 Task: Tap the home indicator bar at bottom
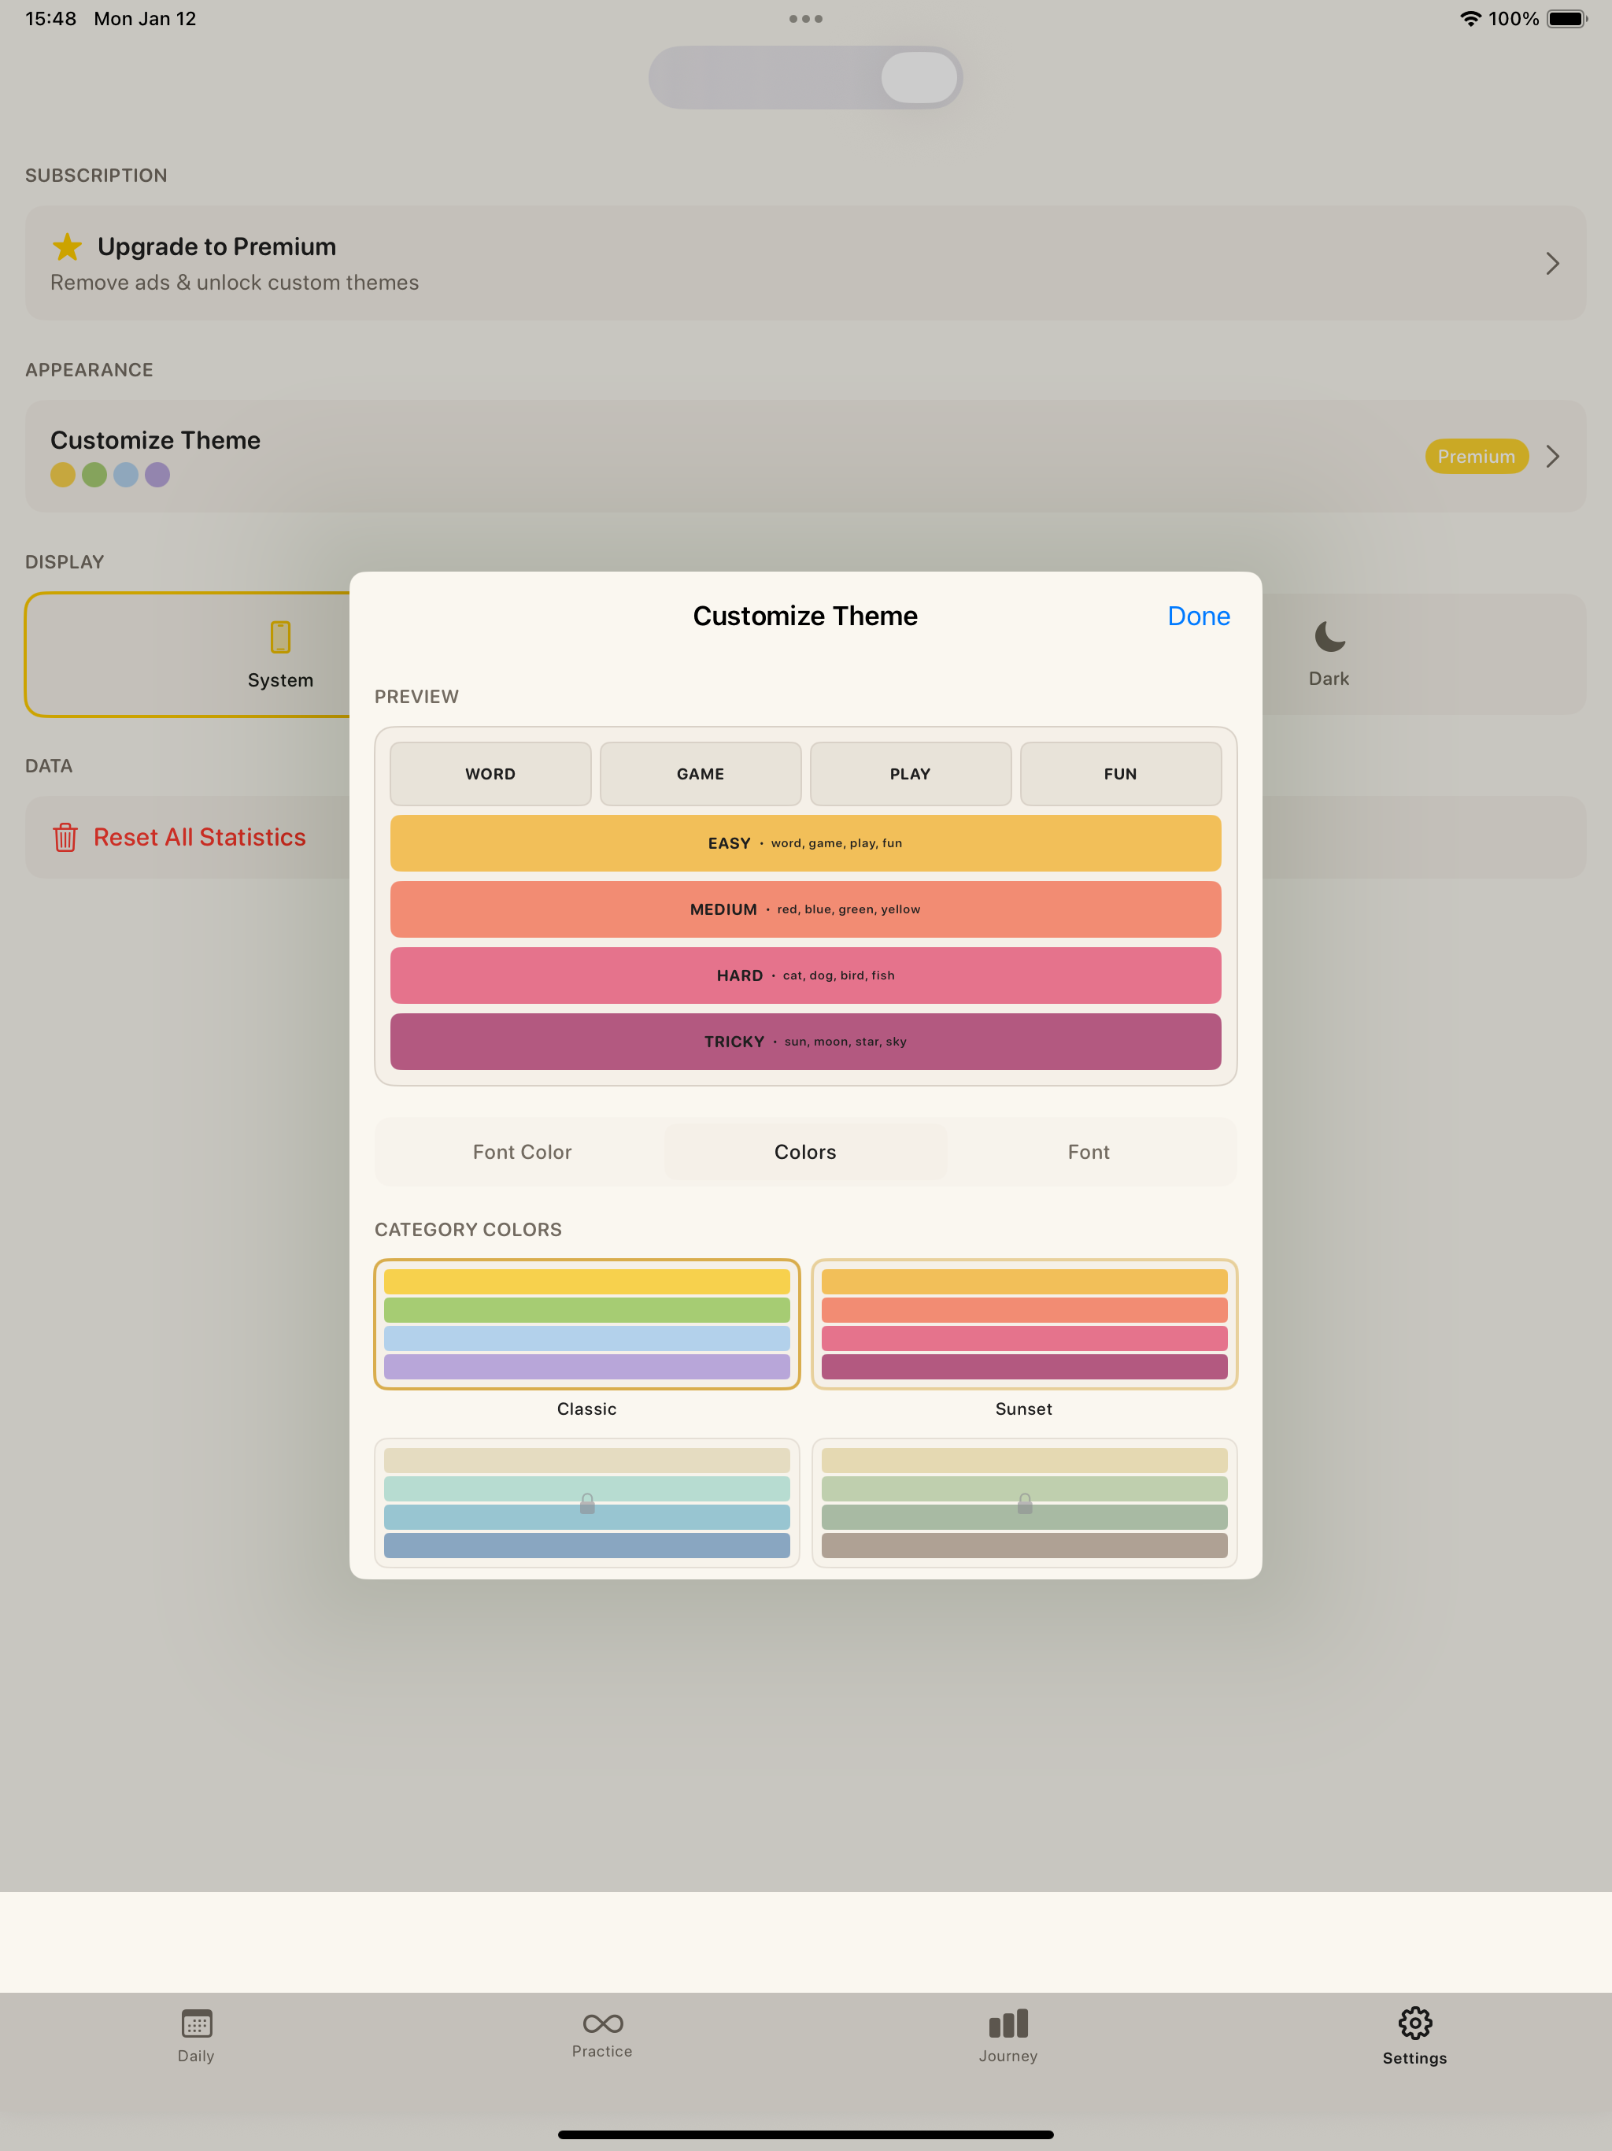(x=806, y=2134)
